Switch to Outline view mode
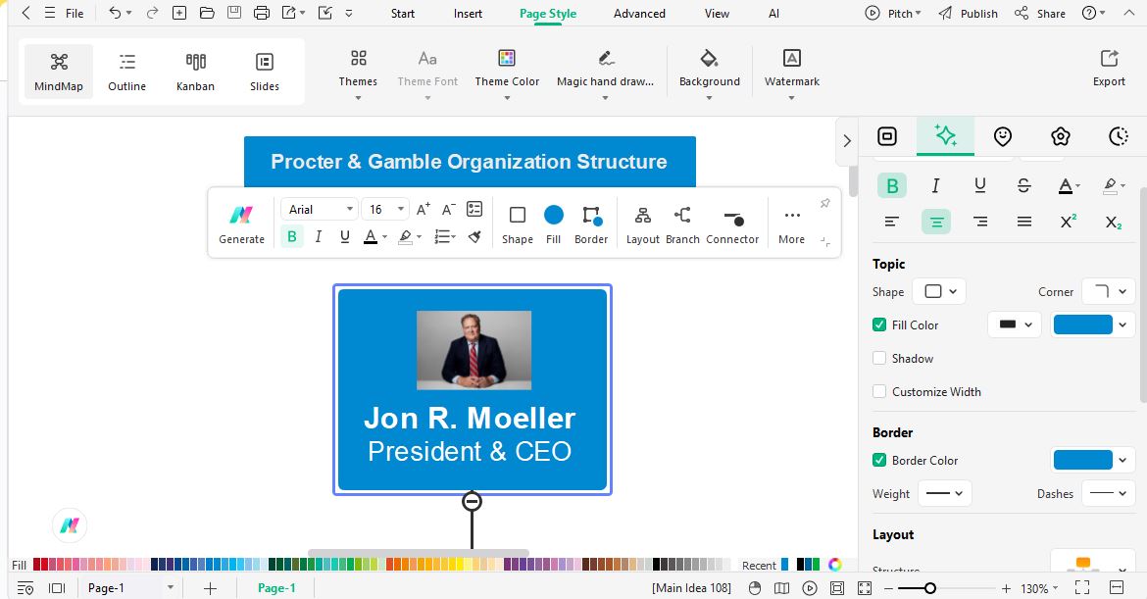 [x=127, y=72]
